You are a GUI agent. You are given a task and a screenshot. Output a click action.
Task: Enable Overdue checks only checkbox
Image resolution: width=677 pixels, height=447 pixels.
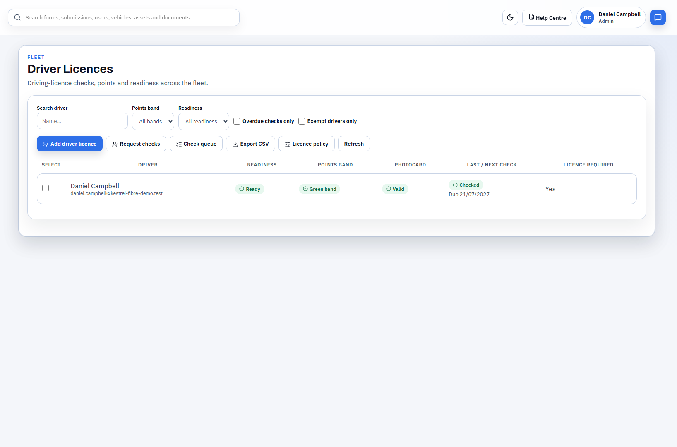click(x=237, y=121)
